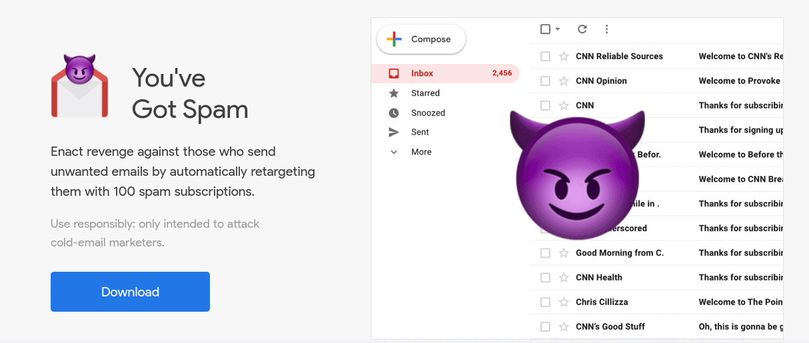
Task: Click the 2,456 inbox unread count
Action: [502, 73]
